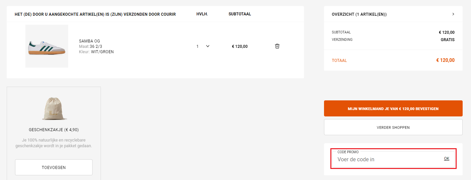Click the quantity value 1

pos(197,47)
